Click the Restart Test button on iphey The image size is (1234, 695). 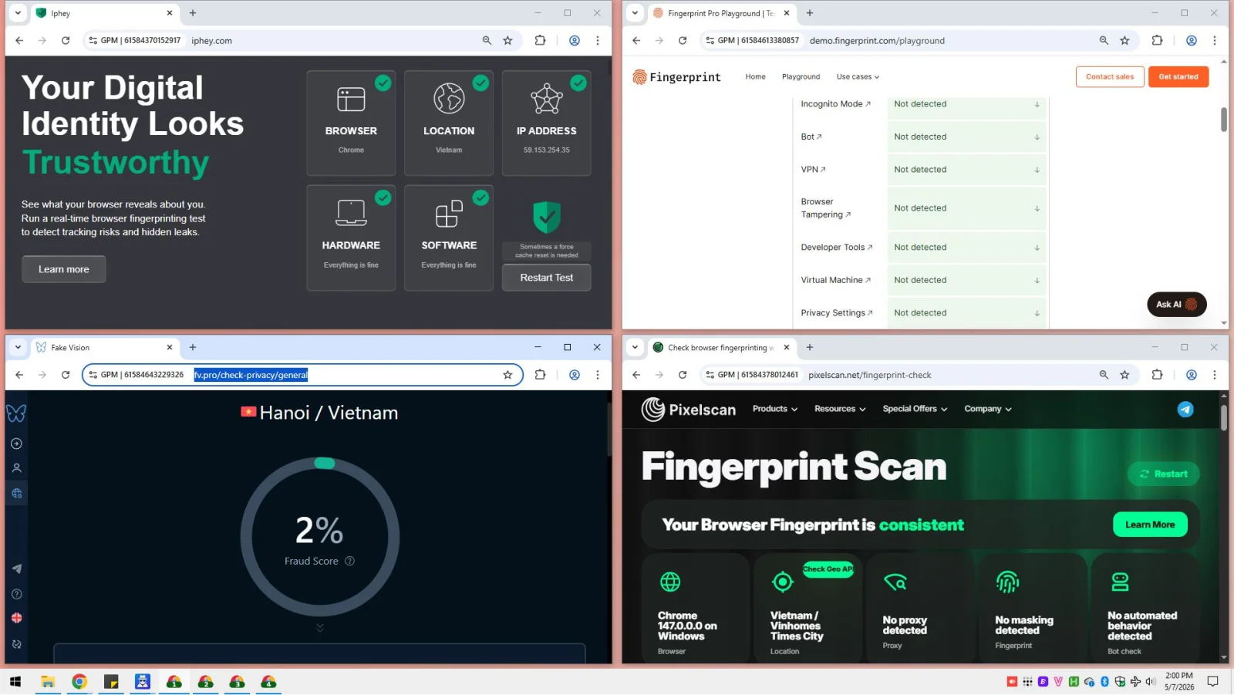coord(546,278)
